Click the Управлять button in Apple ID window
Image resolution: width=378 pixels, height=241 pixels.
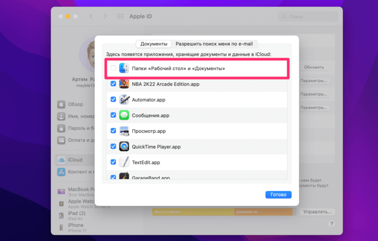(317, 212)
